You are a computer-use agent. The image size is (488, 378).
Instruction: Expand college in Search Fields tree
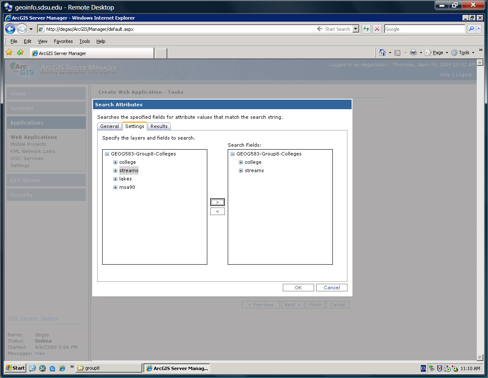tap(241, 162)
